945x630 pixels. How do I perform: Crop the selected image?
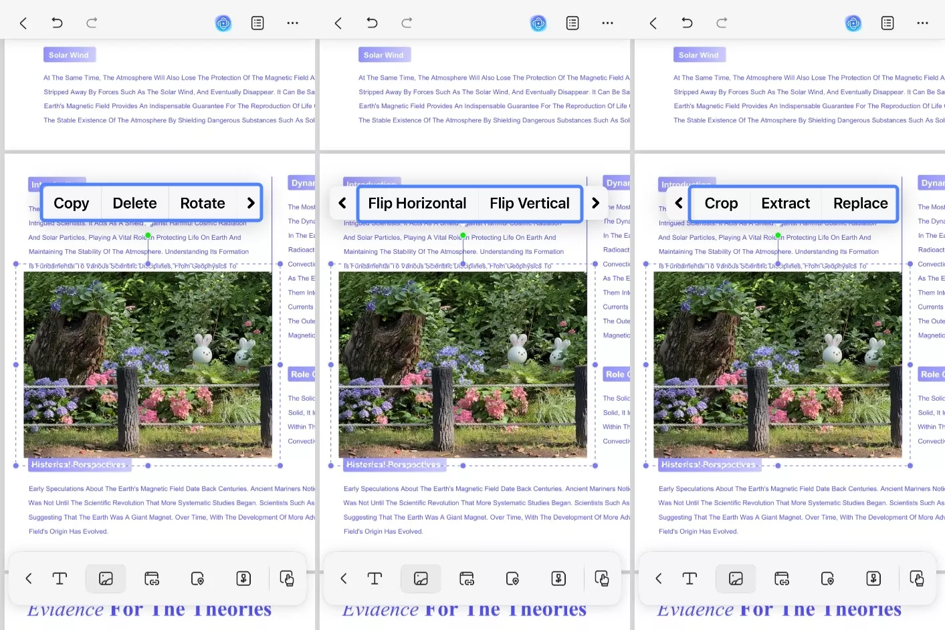pyautogui.click(x=721, y=203)
